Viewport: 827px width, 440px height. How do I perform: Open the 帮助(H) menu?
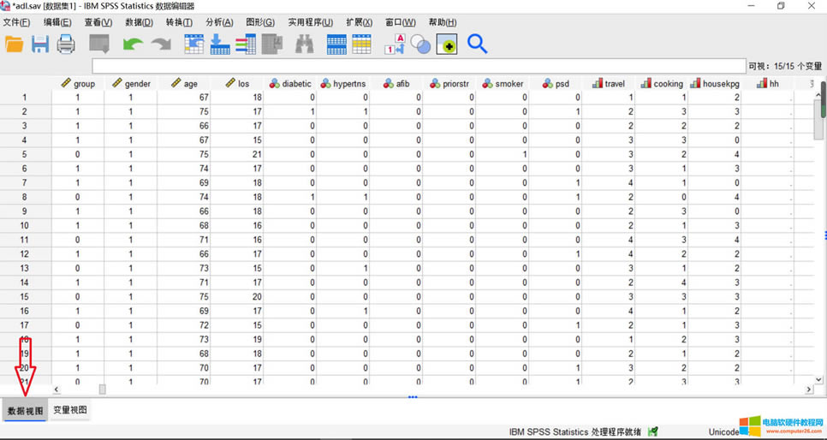coord(443,22)
